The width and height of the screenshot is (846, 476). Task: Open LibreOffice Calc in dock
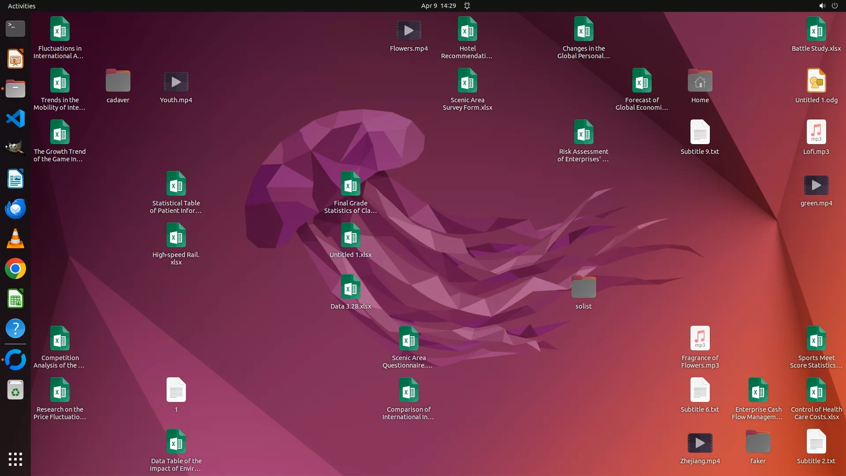pyautogui.click(x=15, y=299)
